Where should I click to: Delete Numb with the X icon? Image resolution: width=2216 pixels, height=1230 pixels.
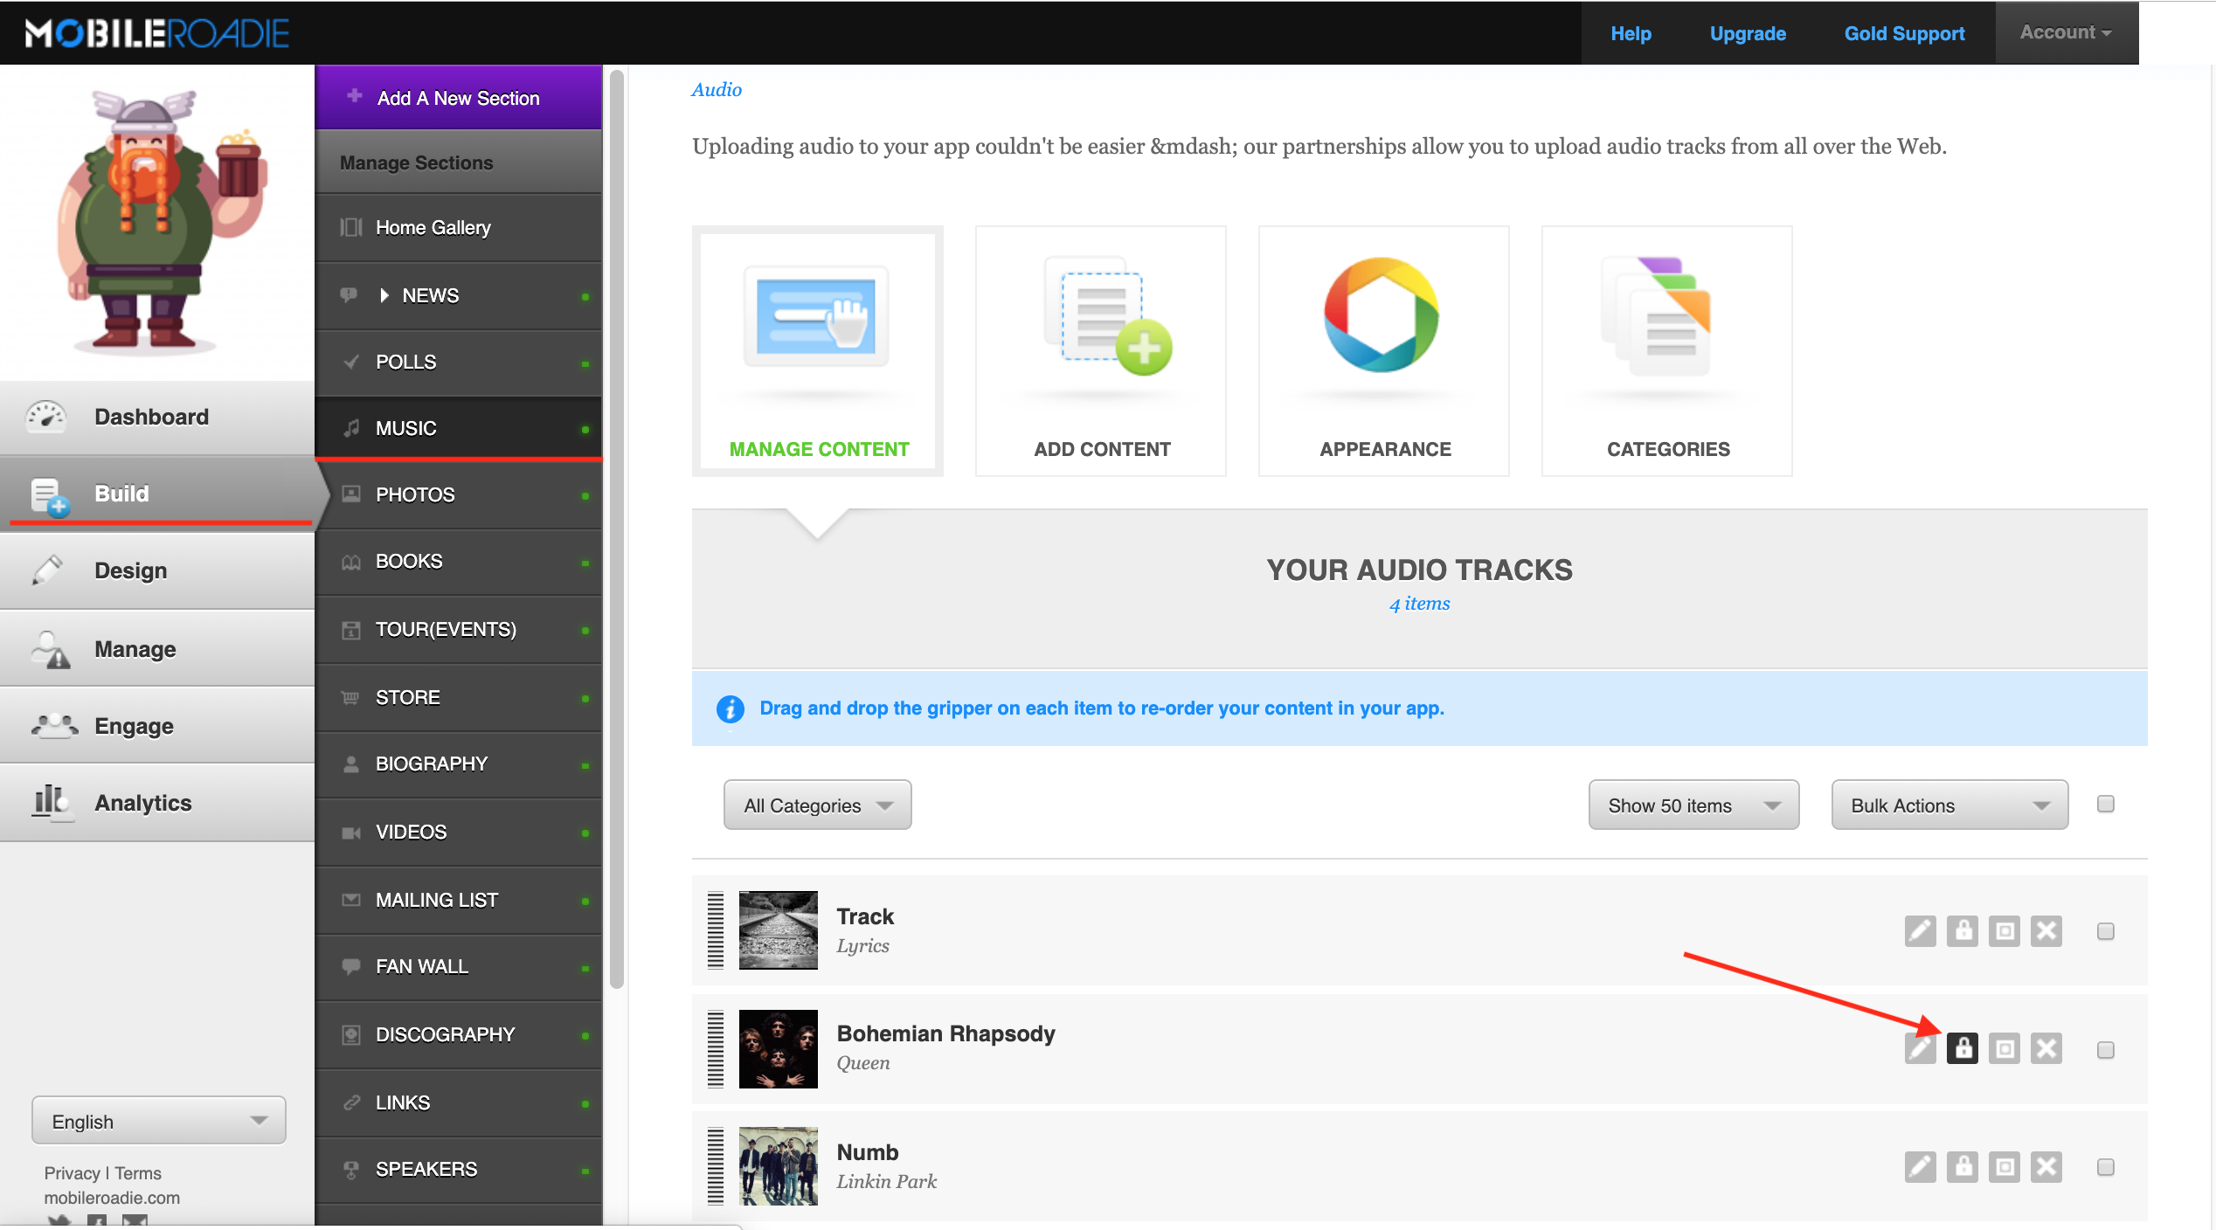point(2046,1166)
